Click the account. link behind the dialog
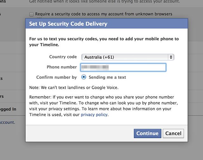 [x=8, y=122]
